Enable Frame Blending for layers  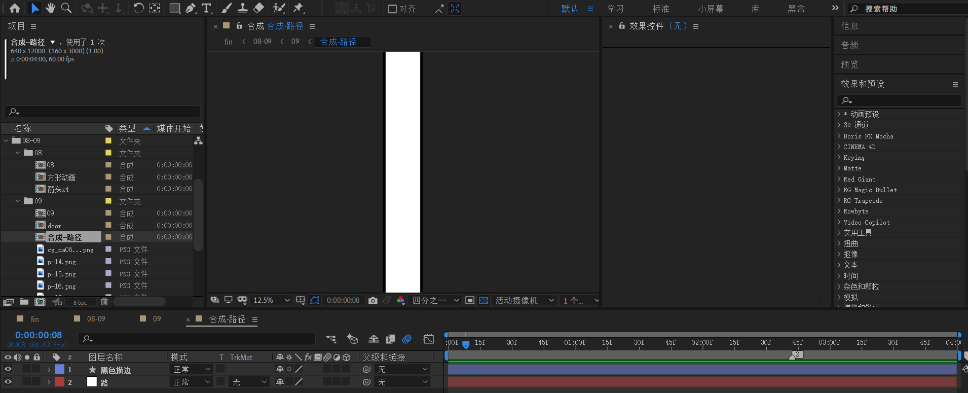pos(390,339)
